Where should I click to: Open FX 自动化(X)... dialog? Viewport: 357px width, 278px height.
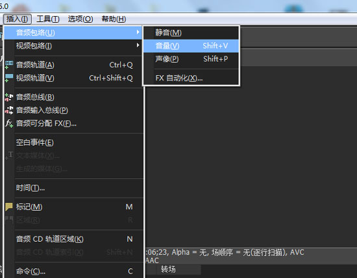[x=191, y=78]
